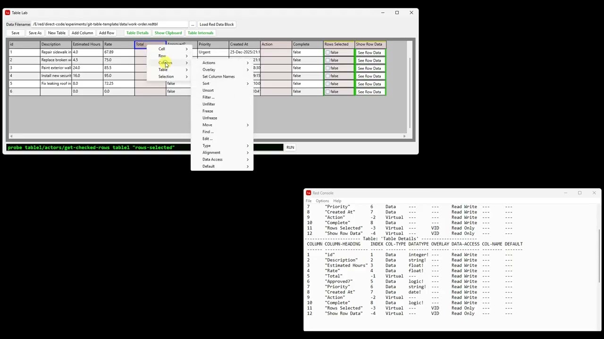Select Edit ... menu entry
Viewport: 604px width, 339px height.
pyautogui.click(x=222, y=138)
